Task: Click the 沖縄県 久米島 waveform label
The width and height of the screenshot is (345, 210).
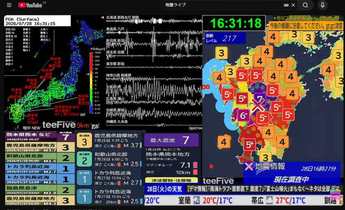Action: pyautogui.click(x=117, y=122)
